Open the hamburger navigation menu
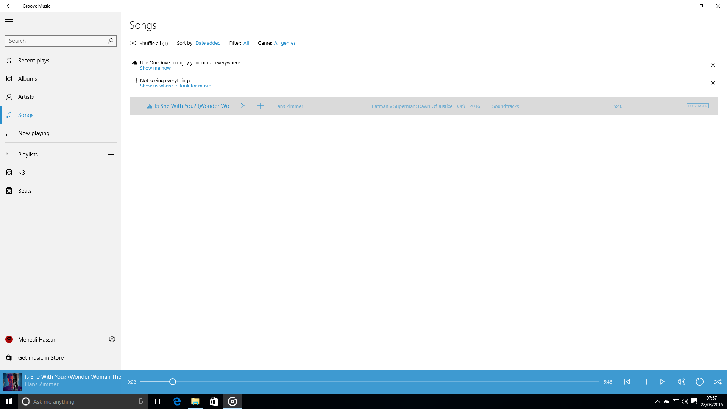The height and width of the screenshot is (409, 727). pyautogui.click(x=9, y=22)
